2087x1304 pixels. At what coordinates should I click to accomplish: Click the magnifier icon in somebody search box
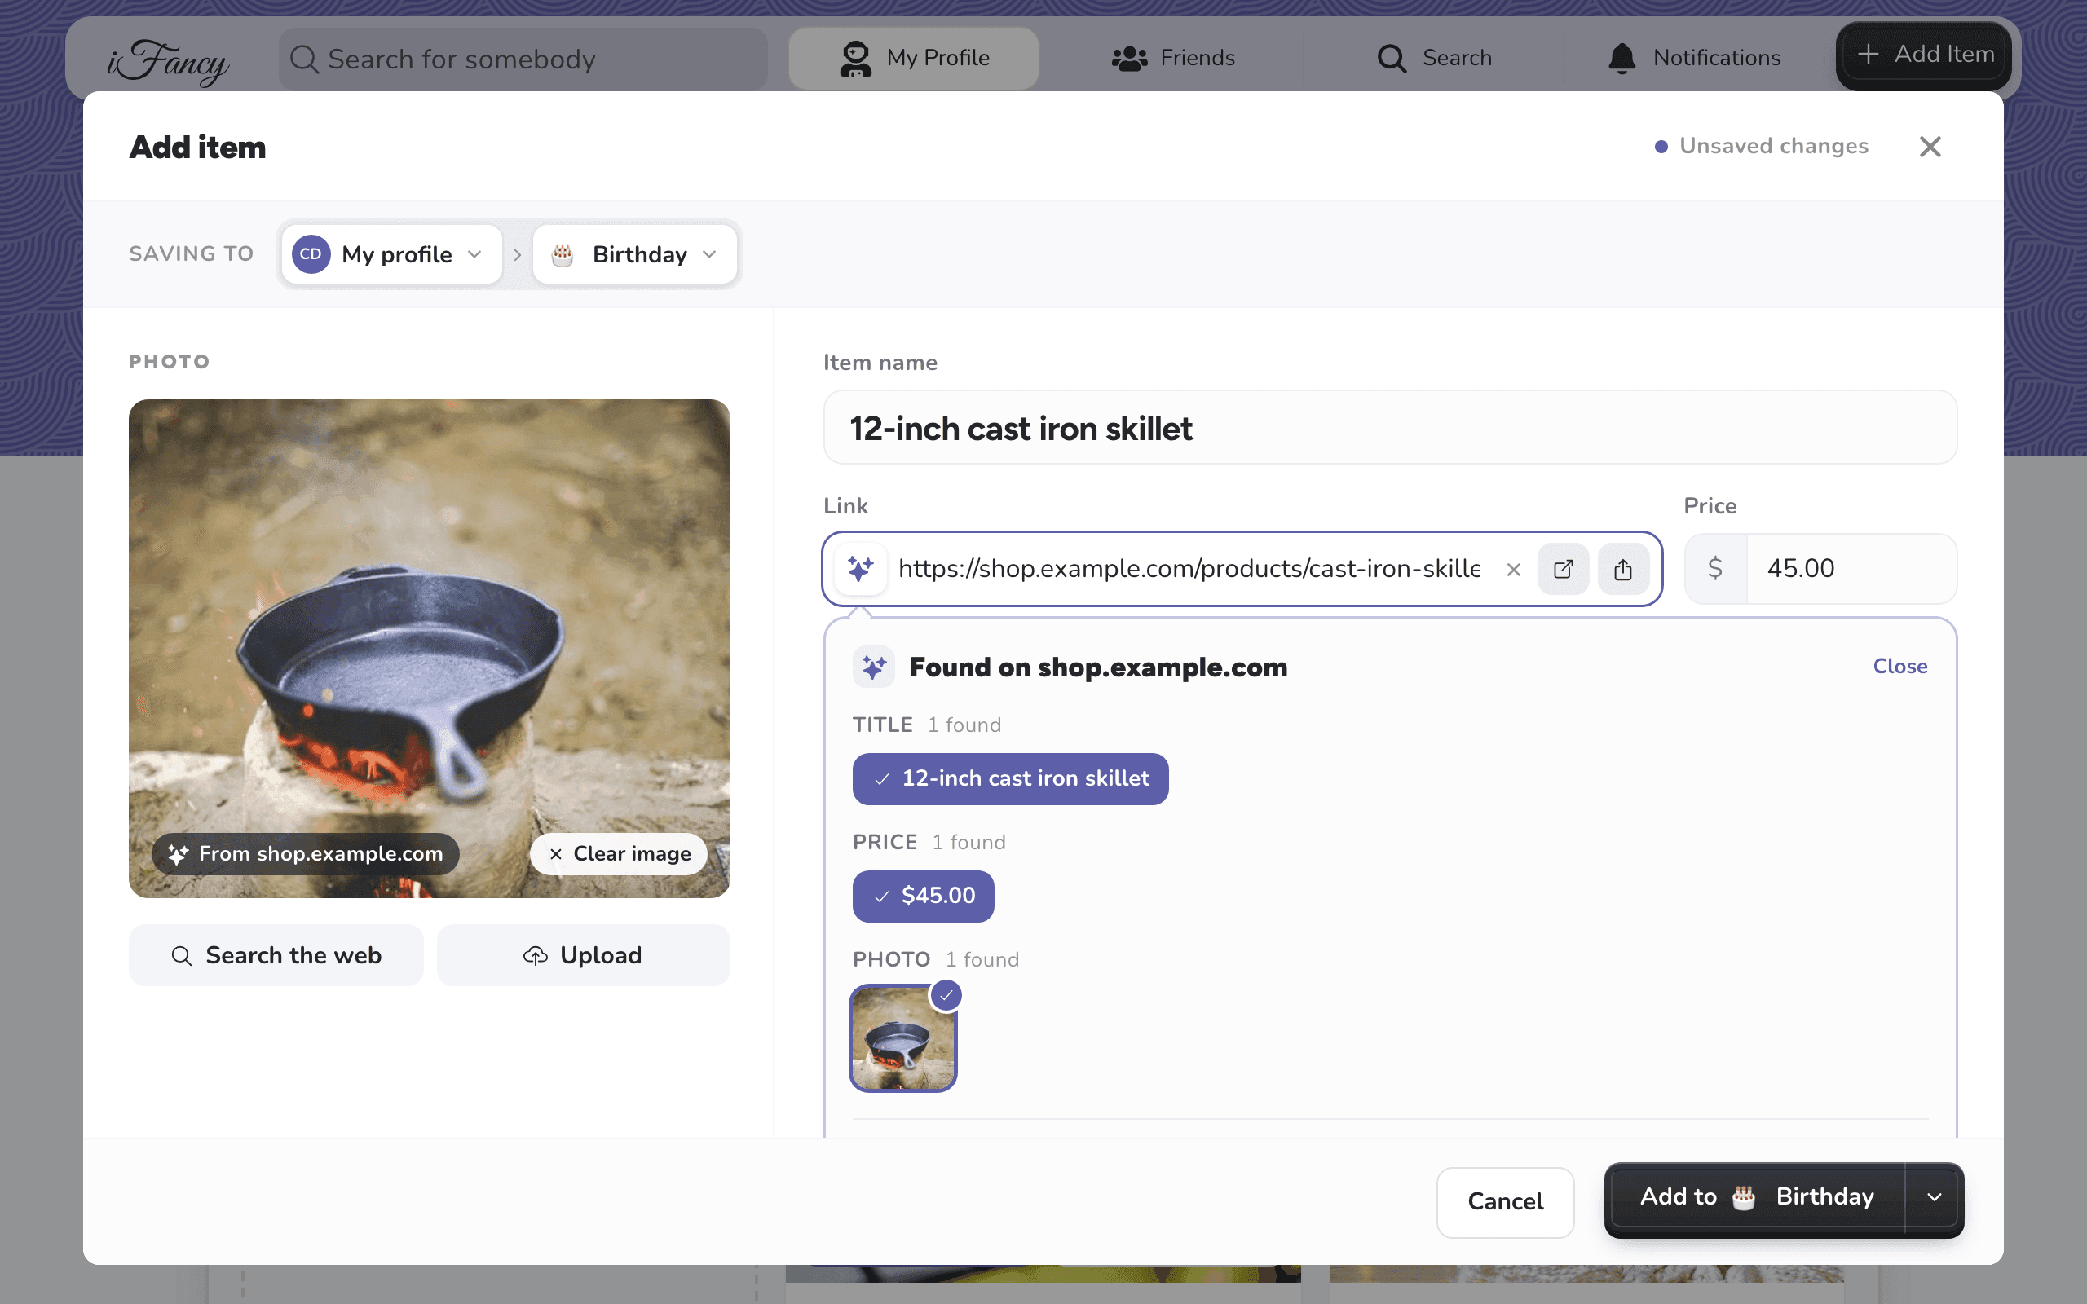point(303,59)
